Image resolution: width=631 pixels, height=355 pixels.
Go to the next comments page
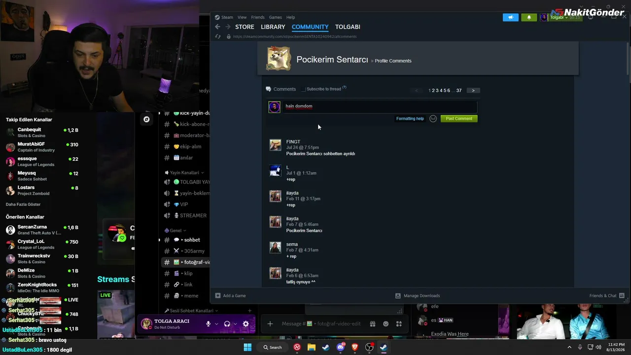coord(473,90)
